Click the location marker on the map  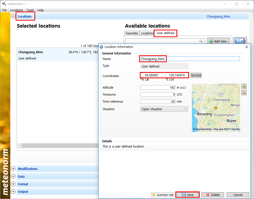coord(216,108)
